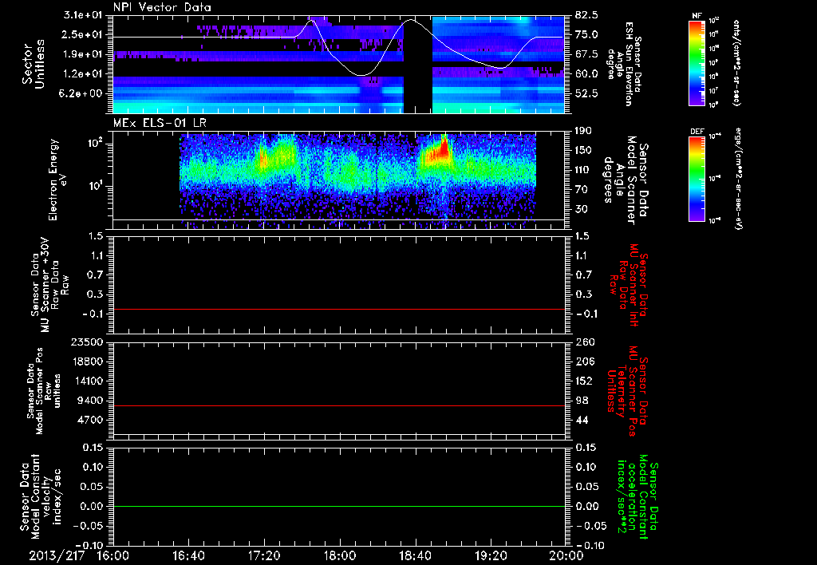
Task: Click the green Model Constant acceleration title
Action: (x=637, y=497)
